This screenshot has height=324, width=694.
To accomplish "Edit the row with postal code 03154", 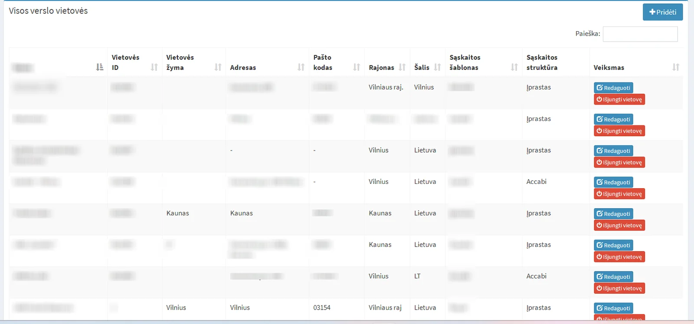I will [x=613, y=308].
